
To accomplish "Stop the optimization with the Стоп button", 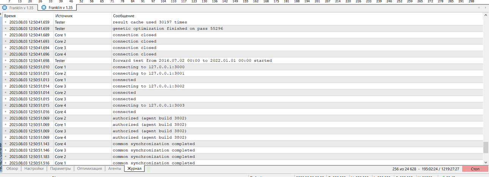I will (475, 169).
